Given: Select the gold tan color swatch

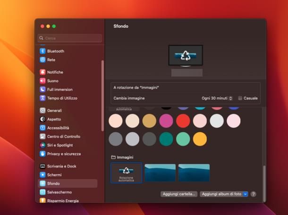Looking at the screenshot, I should tap(149, 121).
